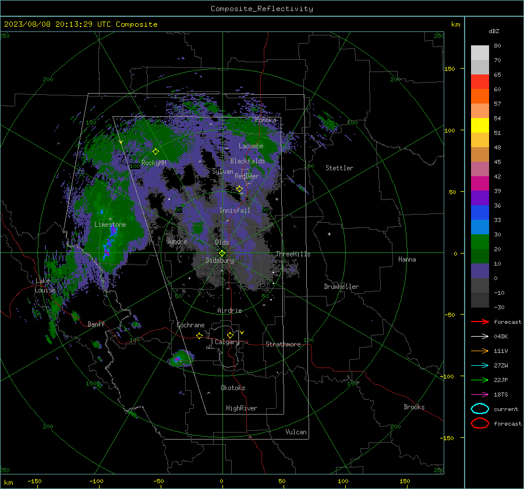Click the light gray 80 dBZ swatch
The width and height of the screenshot is (524, 489).
click(x=480, y=52)
